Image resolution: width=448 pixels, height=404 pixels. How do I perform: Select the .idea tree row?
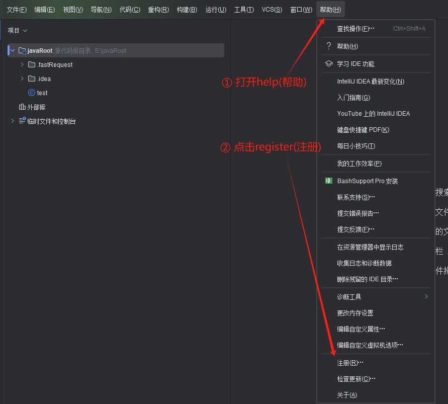pyautogui.click(x=116, y=78)
